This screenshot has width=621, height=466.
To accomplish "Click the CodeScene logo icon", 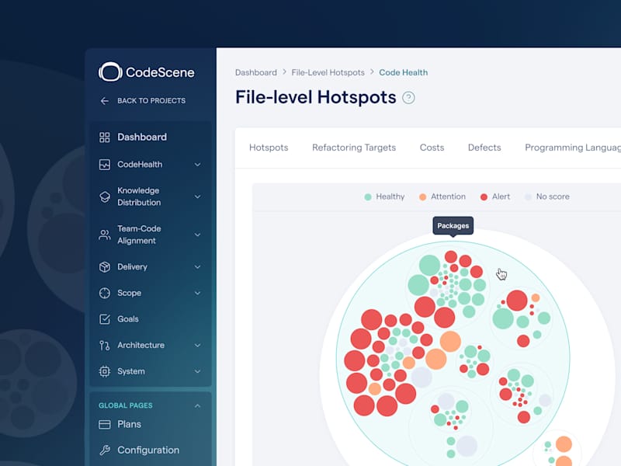I will pyautogui.click(x=110, y=72).
